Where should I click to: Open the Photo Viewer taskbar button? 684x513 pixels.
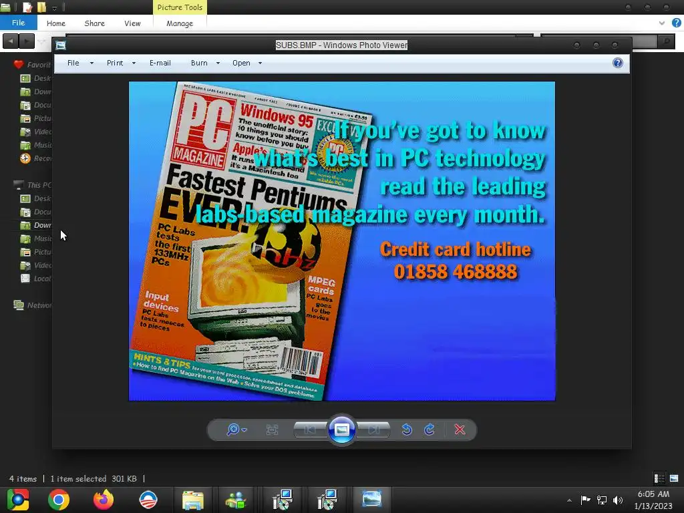click(x=371, y=500)
